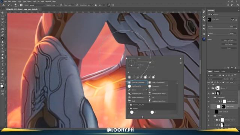Open smoothing options gear in options bar
Viewport: 240px width, 135px height.
96,5
